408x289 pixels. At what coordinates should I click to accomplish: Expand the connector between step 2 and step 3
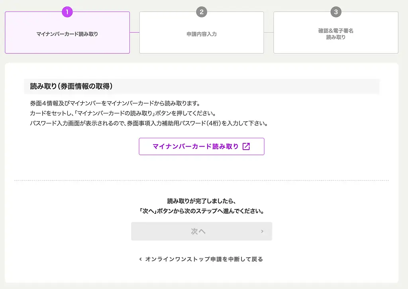click(269, 32)
